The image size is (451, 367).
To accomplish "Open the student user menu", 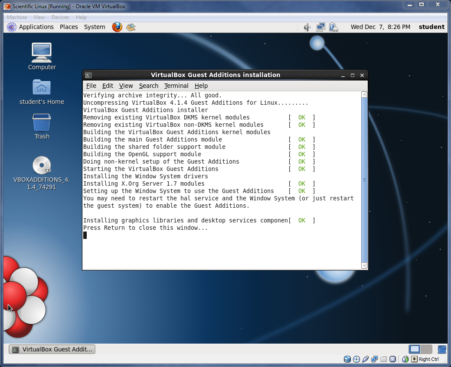I will [431, 27].
